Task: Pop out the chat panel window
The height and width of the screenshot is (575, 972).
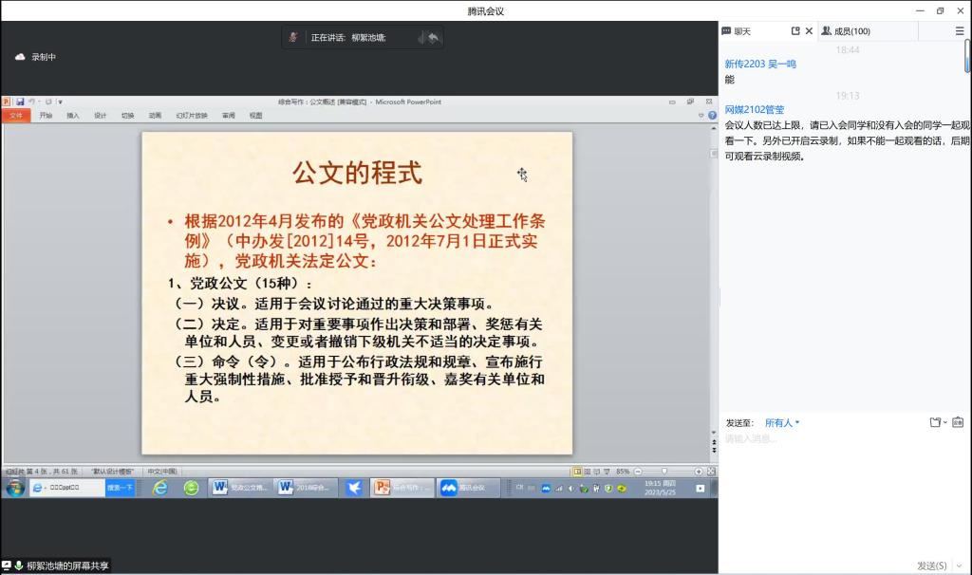Action: click(x=795, y=31)
